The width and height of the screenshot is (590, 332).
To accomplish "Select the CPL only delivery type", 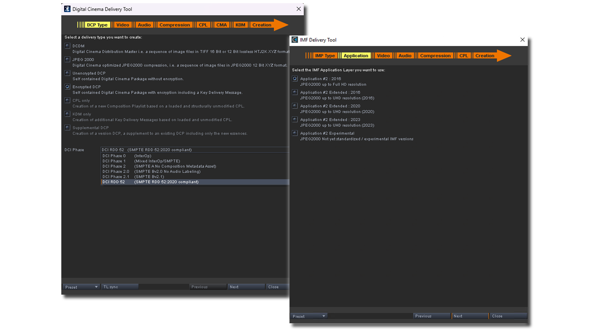I will (x=68, y=100).
